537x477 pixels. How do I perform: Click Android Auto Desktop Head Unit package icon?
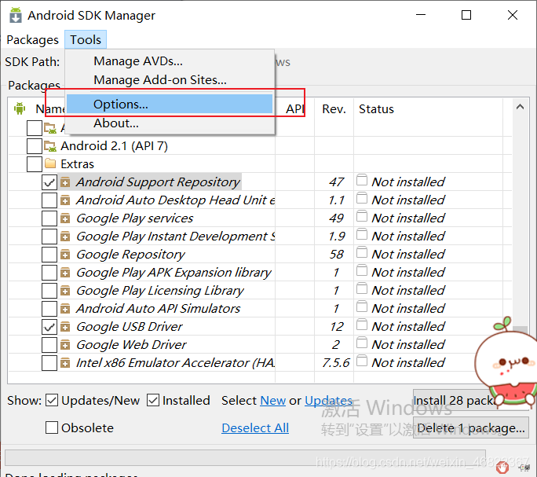tap(65, 200)
